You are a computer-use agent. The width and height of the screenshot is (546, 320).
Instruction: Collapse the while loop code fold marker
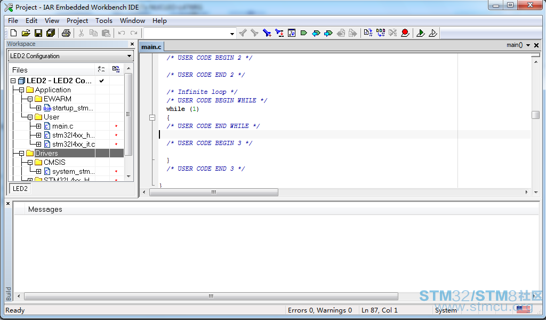click(152, 118)
